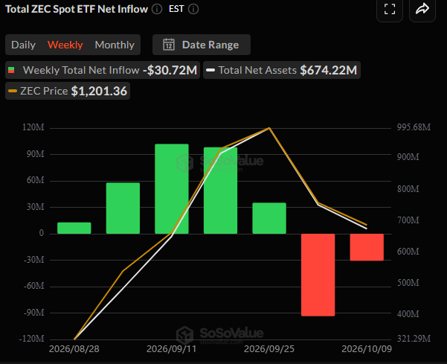Click the tallest green bar at 2026/09/11
Image resolution: width=447 pixels, height=364 pixels.
(172, 189)
